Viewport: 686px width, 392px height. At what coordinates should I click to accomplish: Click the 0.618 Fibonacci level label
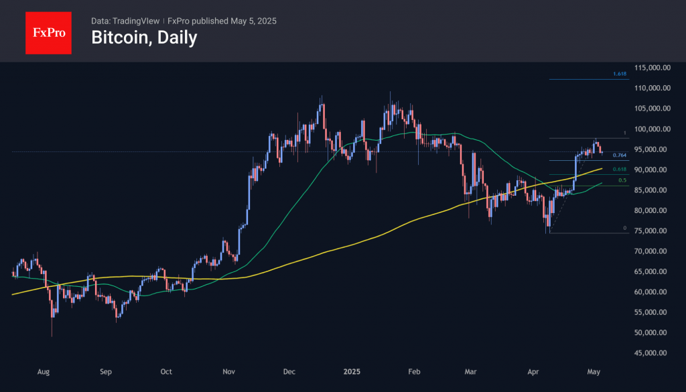[x=619, y=170]
